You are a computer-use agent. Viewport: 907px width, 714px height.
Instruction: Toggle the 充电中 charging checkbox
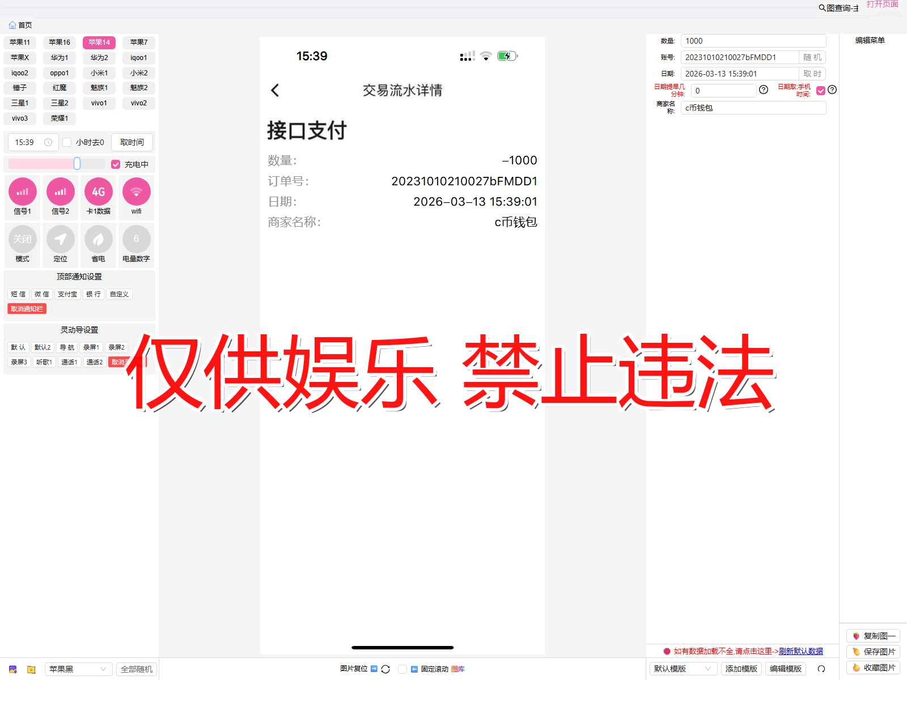[x=116, y=164]
